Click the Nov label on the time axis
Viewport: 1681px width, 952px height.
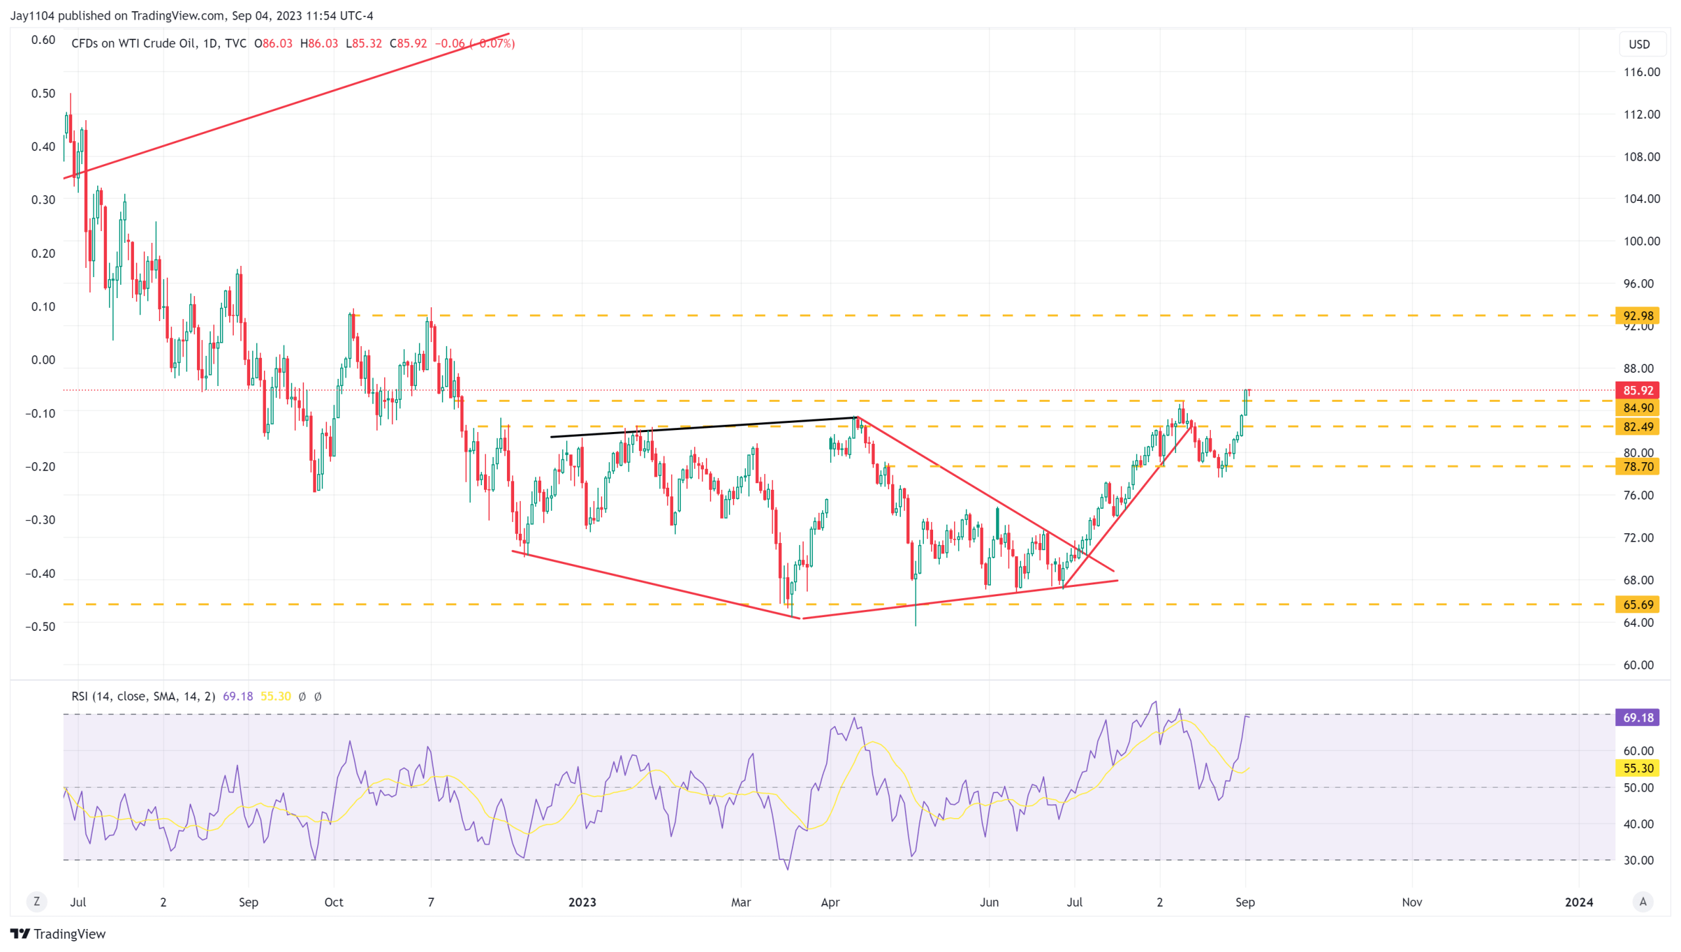[1412, 902]
